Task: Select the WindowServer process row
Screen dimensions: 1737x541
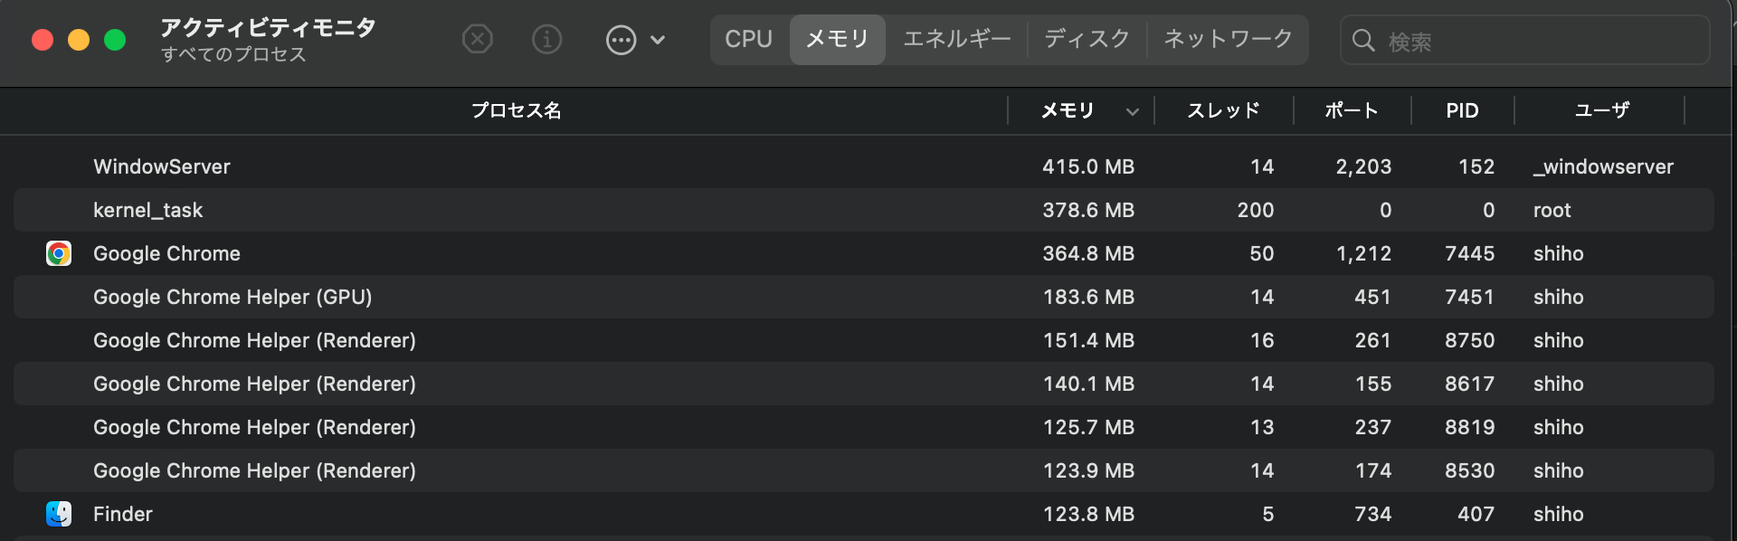Action: click(x=543, y=166)
